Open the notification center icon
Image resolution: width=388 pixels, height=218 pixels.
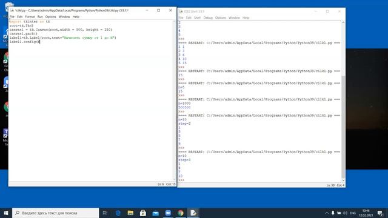pos(380,213)
